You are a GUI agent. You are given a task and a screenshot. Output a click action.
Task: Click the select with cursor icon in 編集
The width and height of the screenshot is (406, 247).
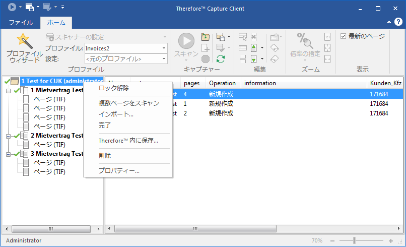243,37
